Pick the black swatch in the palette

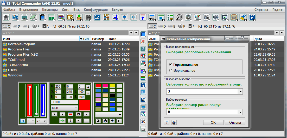click(x=112, y=95)
